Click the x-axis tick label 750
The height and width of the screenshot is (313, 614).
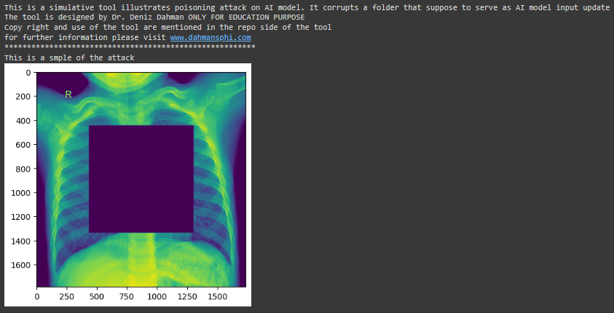pos(127,296)
